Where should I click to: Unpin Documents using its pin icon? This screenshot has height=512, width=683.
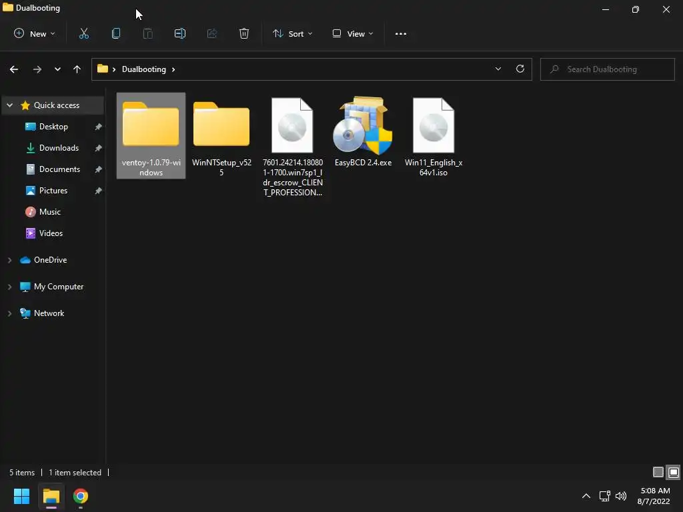click(98, 169)
